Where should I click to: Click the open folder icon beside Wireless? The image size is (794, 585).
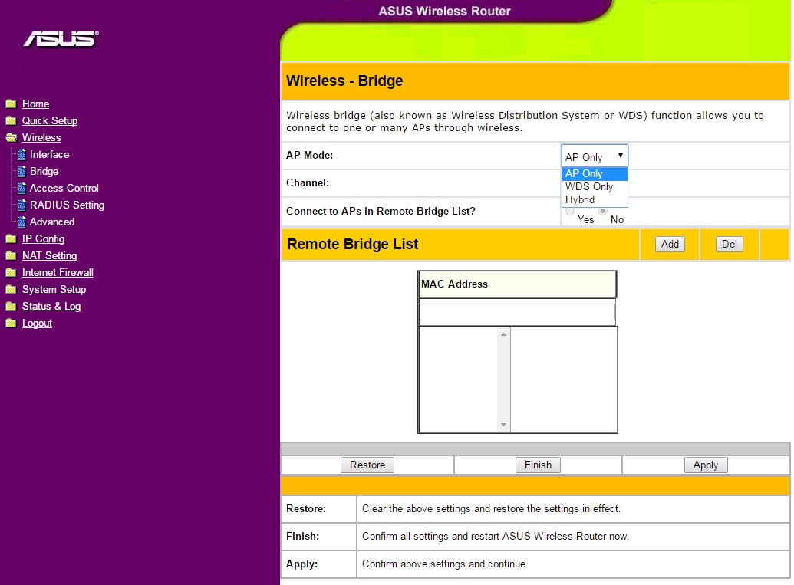(11, 138)
